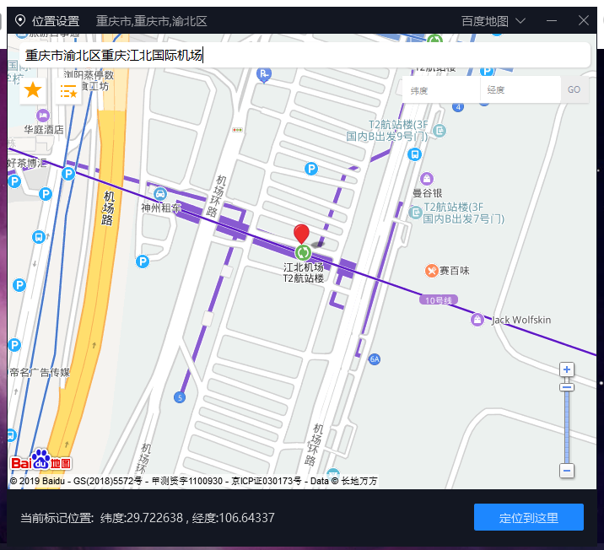
Task: Click the GO button
Action: tap(574, 89)
